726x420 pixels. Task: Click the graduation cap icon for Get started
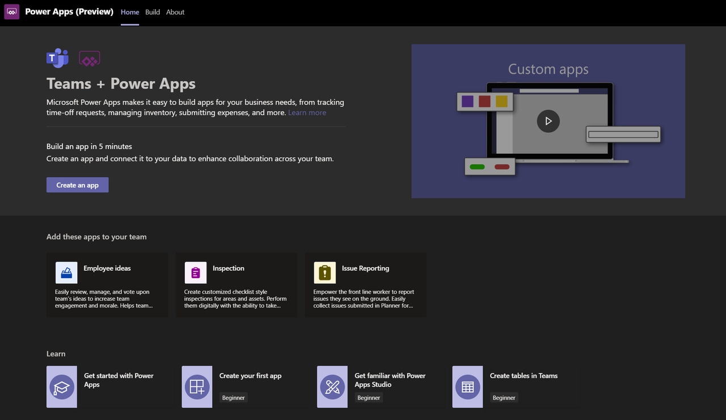[x=61, y=387]
